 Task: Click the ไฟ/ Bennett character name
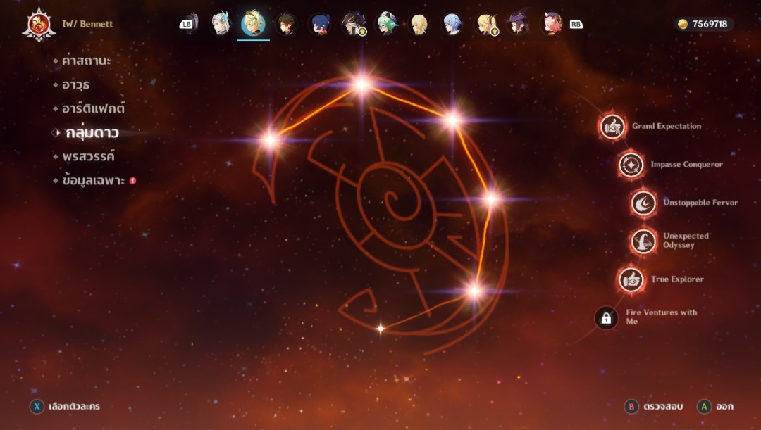tap(87, 24)
